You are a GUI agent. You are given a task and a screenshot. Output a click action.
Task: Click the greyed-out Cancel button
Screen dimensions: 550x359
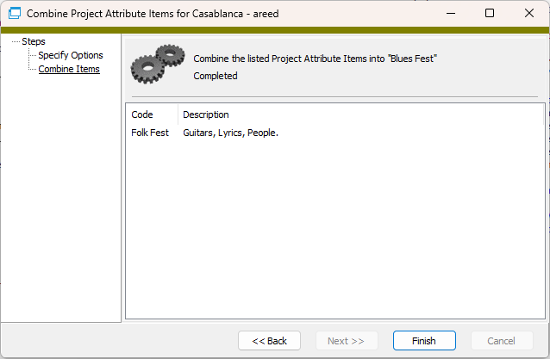pos(502,340)
